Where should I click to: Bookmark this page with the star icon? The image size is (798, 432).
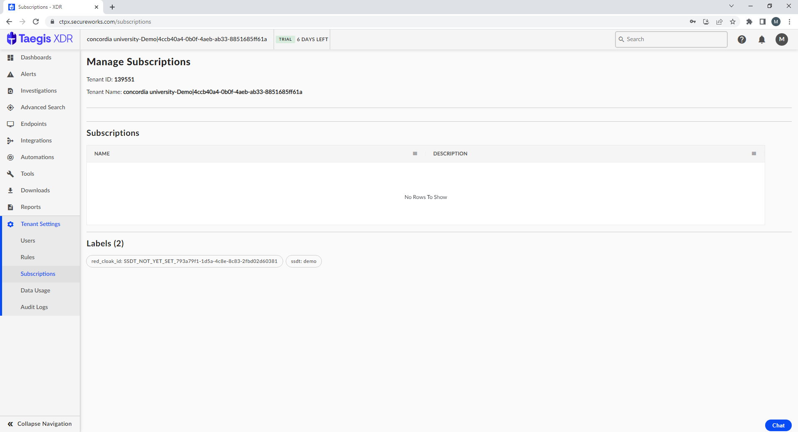tap(733, 22)
